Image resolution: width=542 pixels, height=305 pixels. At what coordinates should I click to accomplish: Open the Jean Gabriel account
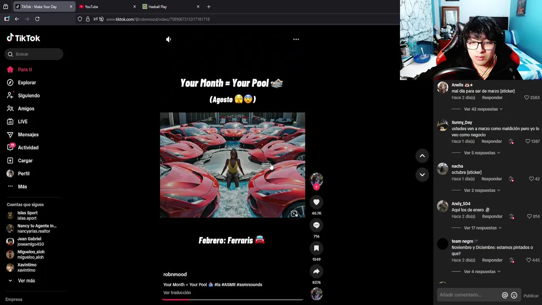(x=25, y=241)
